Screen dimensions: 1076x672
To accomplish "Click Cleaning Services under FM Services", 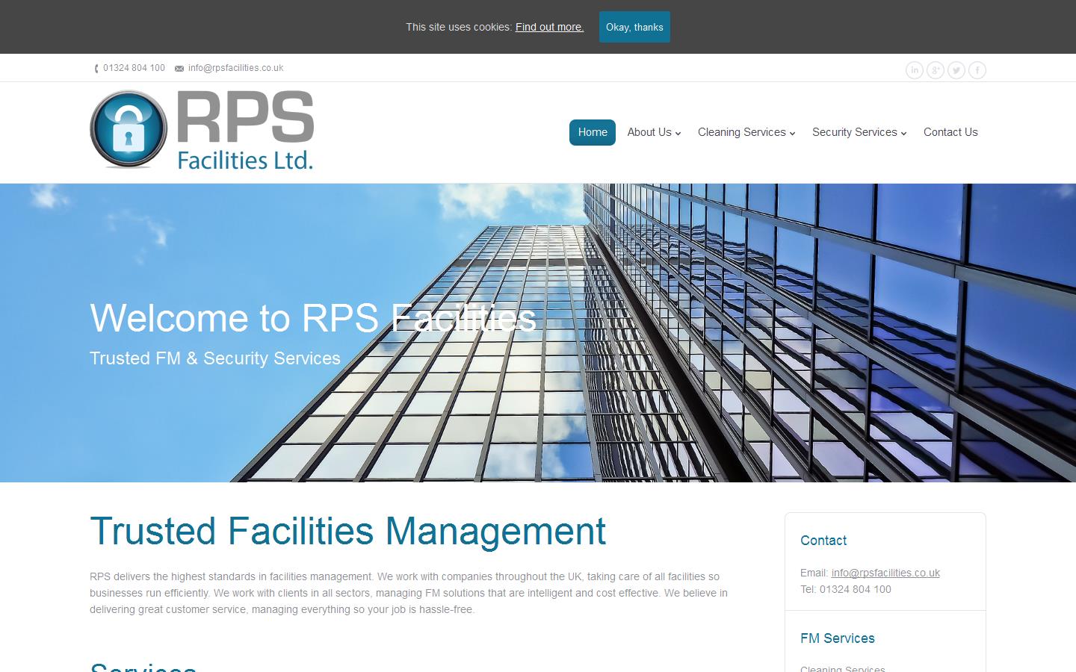I will (842, 668).
